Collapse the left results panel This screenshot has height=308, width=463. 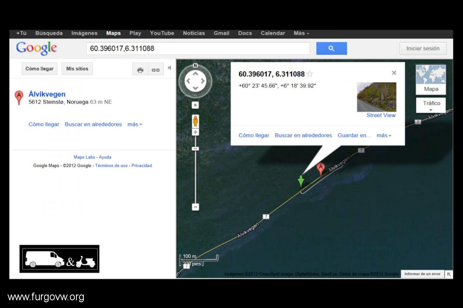[x=169, y=68]
